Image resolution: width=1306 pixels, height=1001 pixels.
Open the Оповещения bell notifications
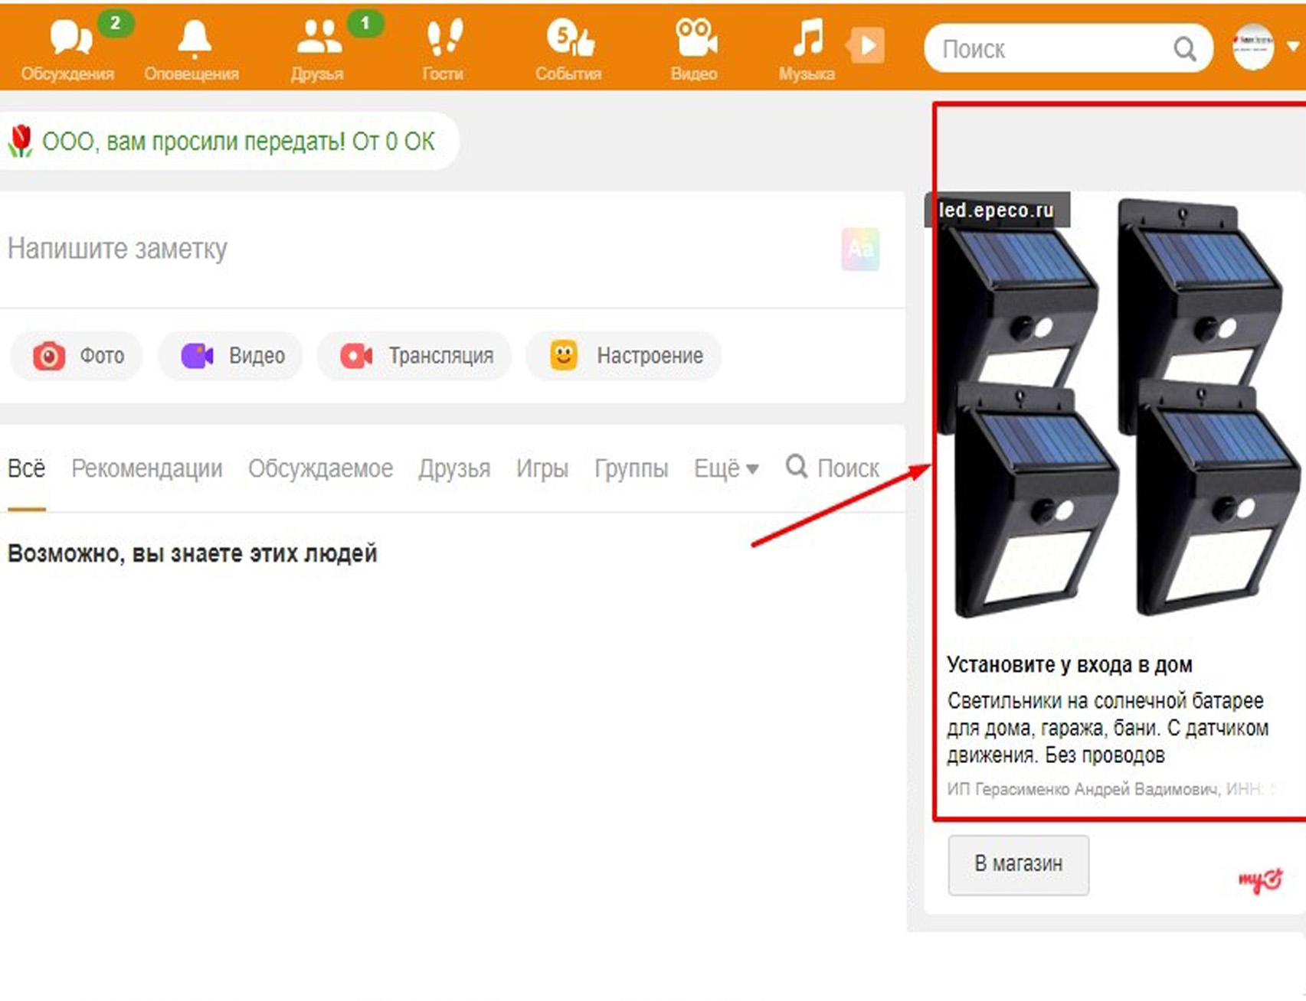click(193, 40)
